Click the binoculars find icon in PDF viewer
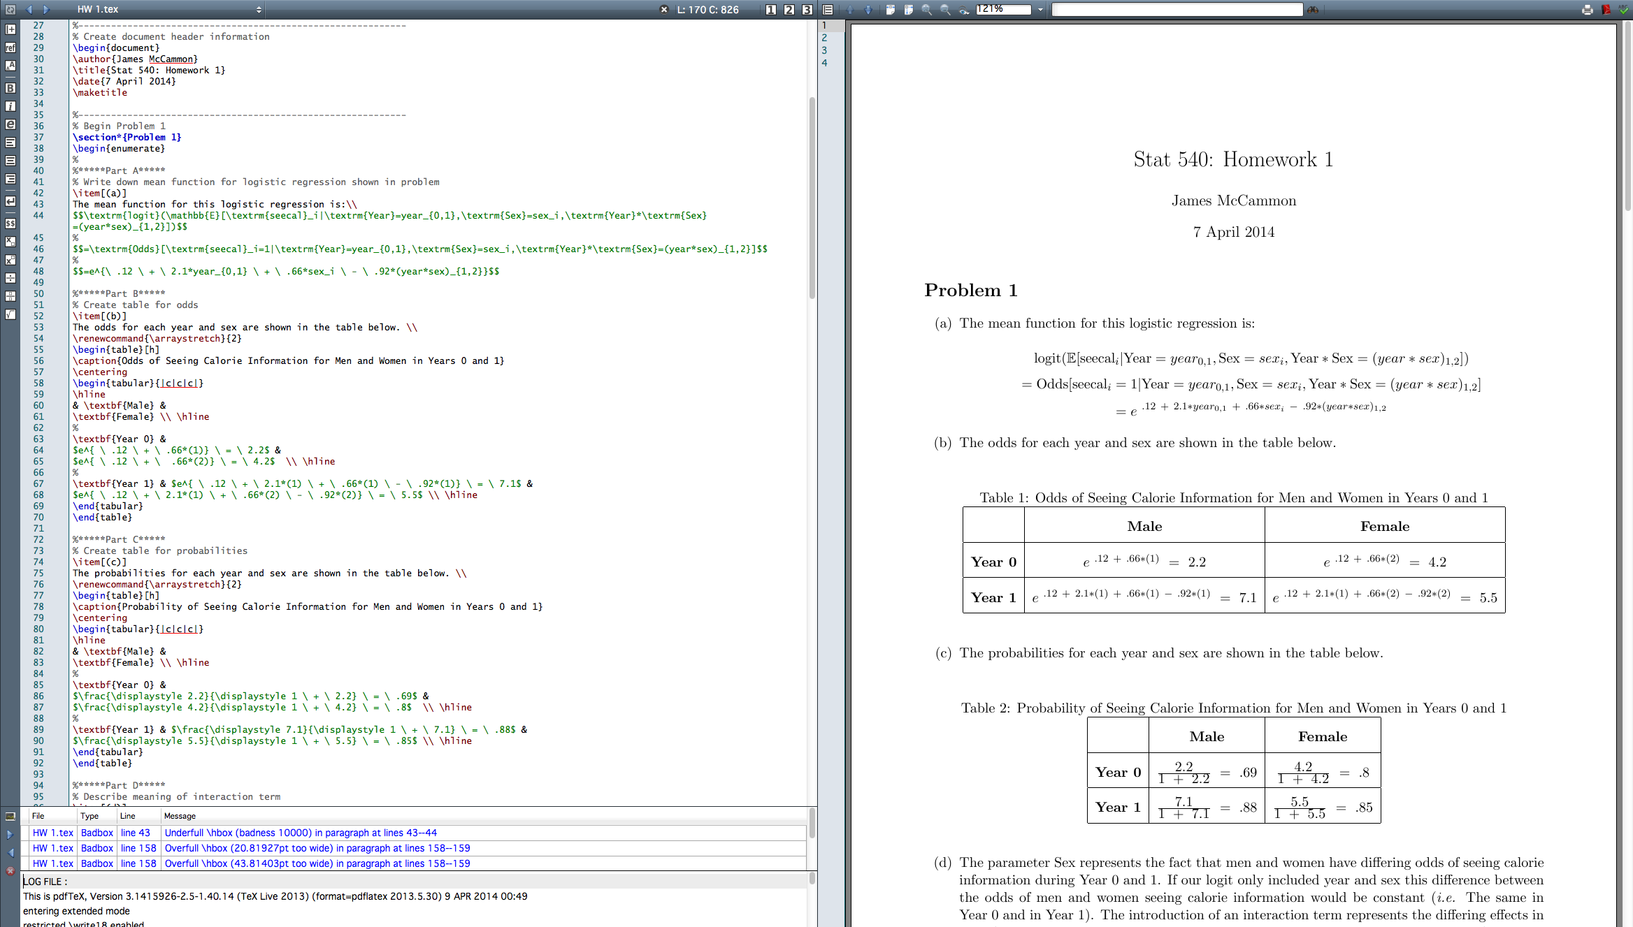Image resolution: width=1633 pixels, height=927 pixels. point(1313,10)
